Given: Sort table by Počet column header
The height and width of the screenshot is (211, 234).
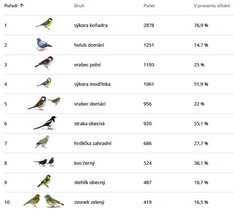Looking at the screenshot, I should [149, 6].
